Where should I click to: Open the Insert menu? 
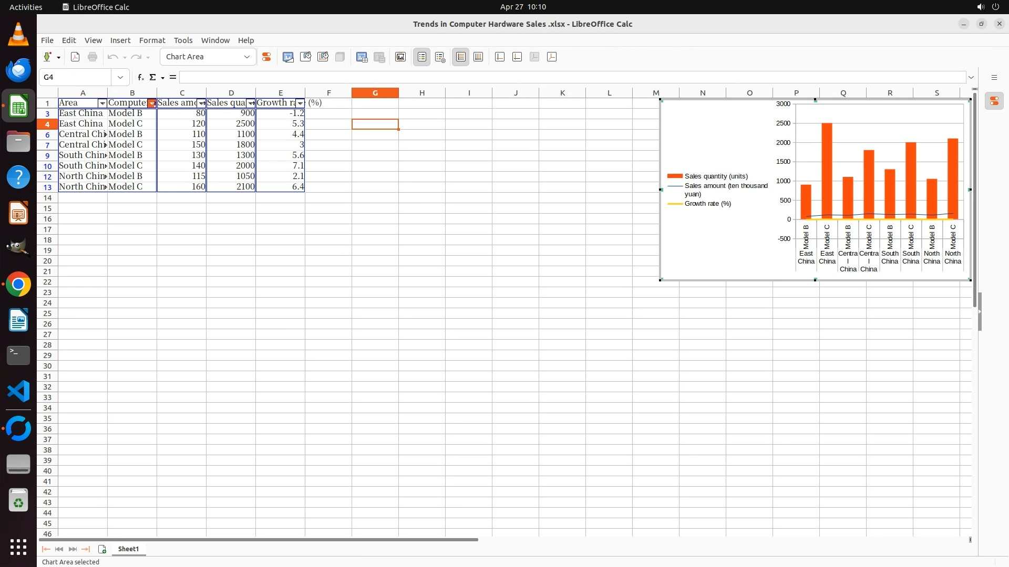point(120,40)
